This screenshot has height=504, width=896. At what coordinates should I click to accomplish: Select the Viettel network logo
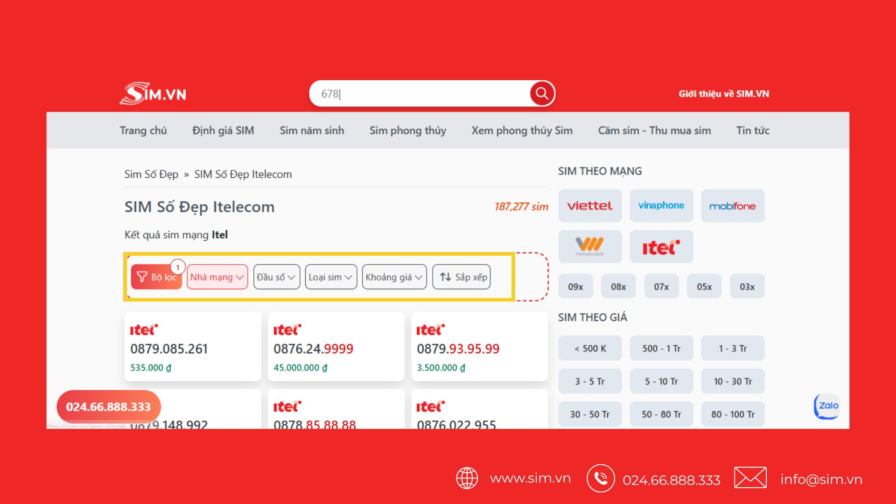[x=590, y=206]
